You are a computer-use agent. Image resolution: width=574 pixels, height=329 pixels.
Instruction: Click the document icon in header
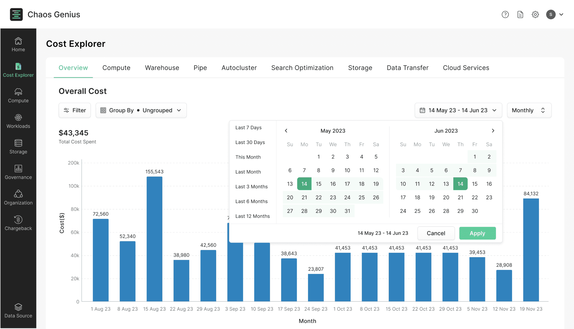pyautogui.click(x=520, y=14)
